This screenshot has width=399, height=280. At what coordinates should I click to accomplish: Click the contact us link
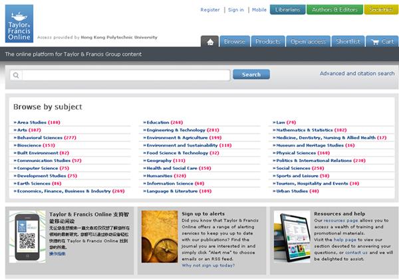tap(356, 253)
